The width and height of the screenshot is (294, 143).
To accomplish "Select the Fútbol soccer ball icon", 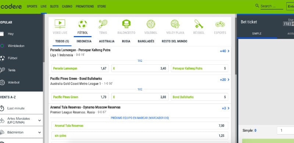I will point(82,24).
